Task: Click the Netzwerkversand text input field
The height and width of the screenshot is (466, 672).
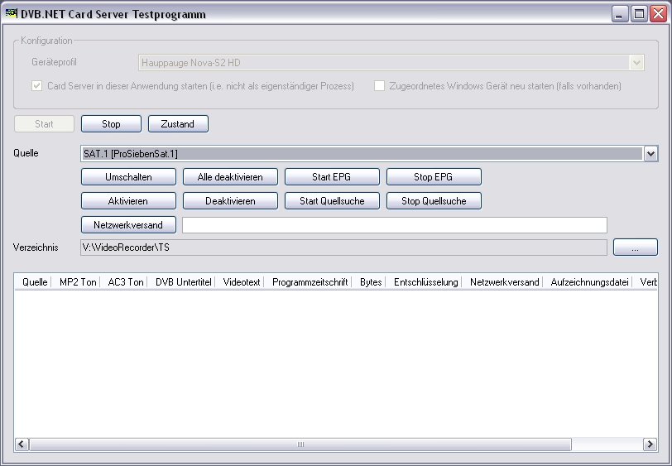Action: click(x=394, y=225)
